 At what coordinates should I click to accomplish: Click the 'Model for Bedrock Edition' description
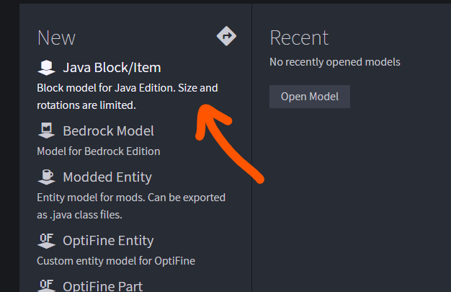click(98, 151)
